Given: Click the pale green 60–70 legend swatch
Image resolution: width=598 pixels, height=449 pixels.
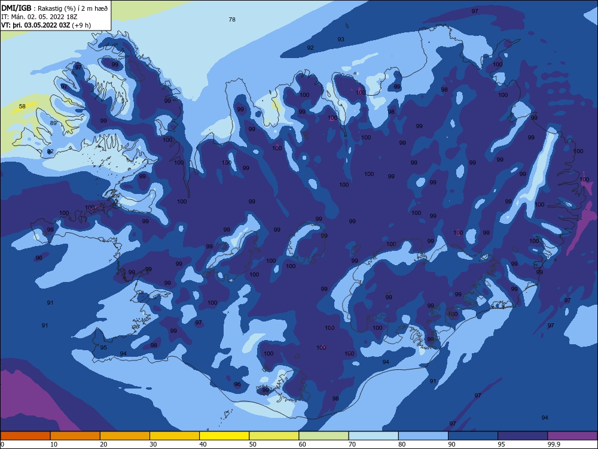Looking at the screenshot, I should pyautogui.click(x=324, y=436).
